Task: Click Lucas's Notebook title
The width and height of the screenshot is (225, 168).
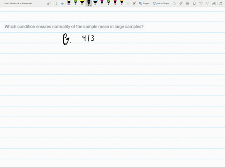Action: point(17,3)
